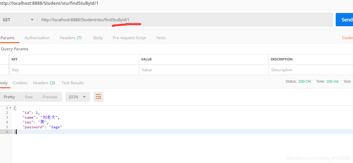Switch to the Params tab
353x163 pixels.
tap(7, 38)
